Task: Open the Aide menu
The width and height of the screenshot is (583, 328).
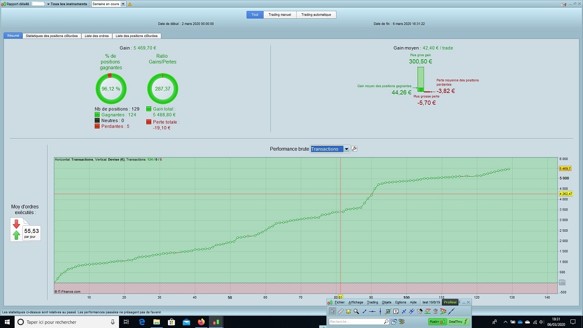Action: point(413,302)
